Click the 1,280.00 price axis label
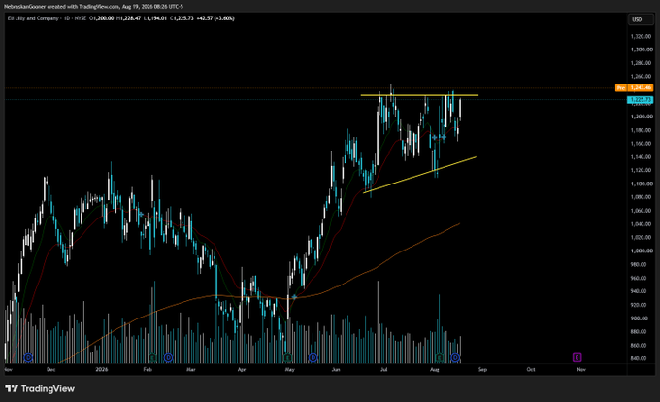The image size is (660, 402). point(641,63)
